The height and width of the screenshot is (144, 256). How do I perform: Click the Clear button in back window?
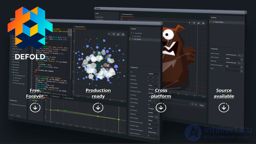pyautogui.click(x=202, y=105)
